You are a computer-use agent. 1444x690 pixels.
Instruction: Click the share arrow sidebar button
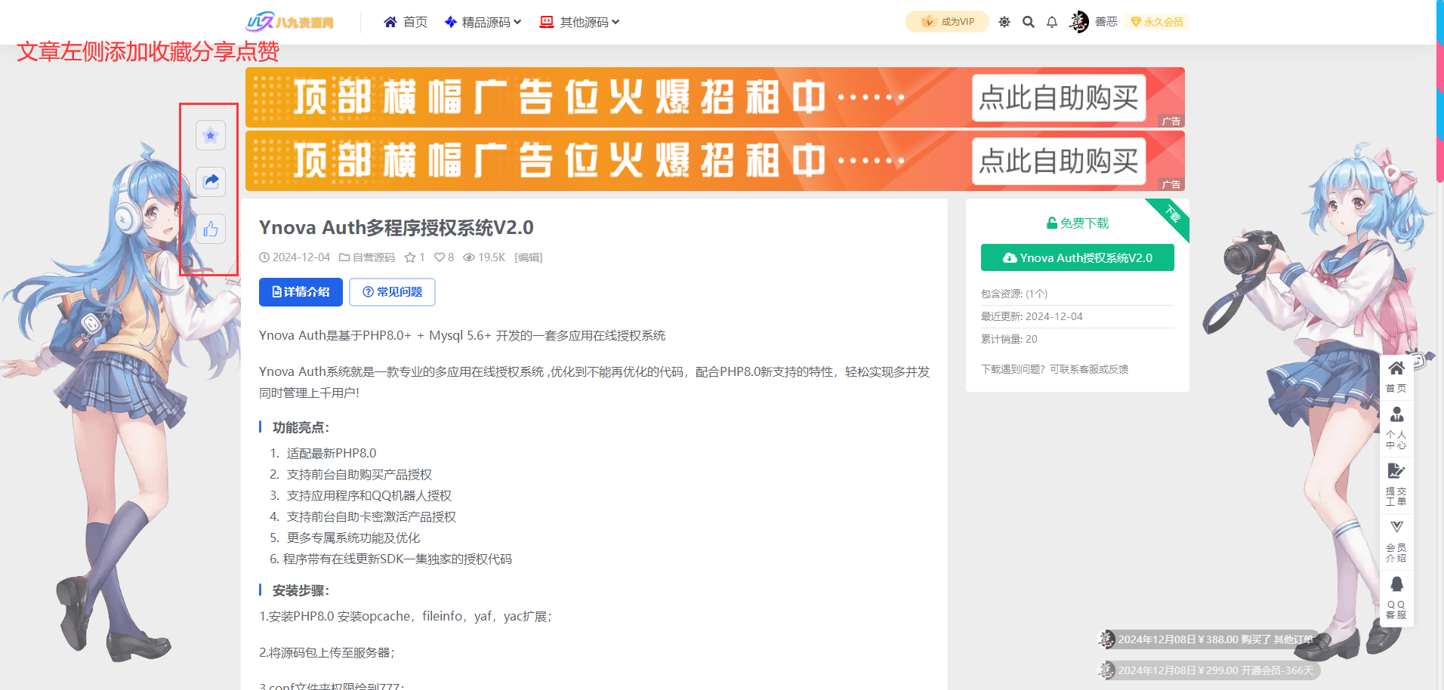click(x=211, y=182)
